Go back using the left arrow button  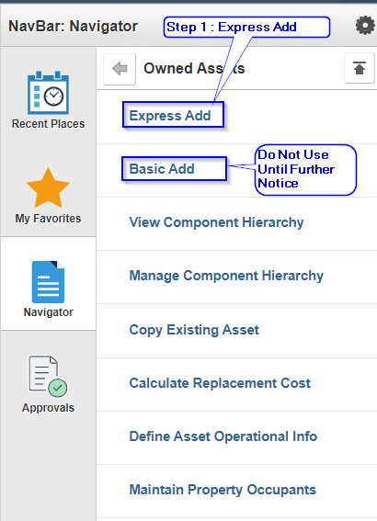click(120, 69)
